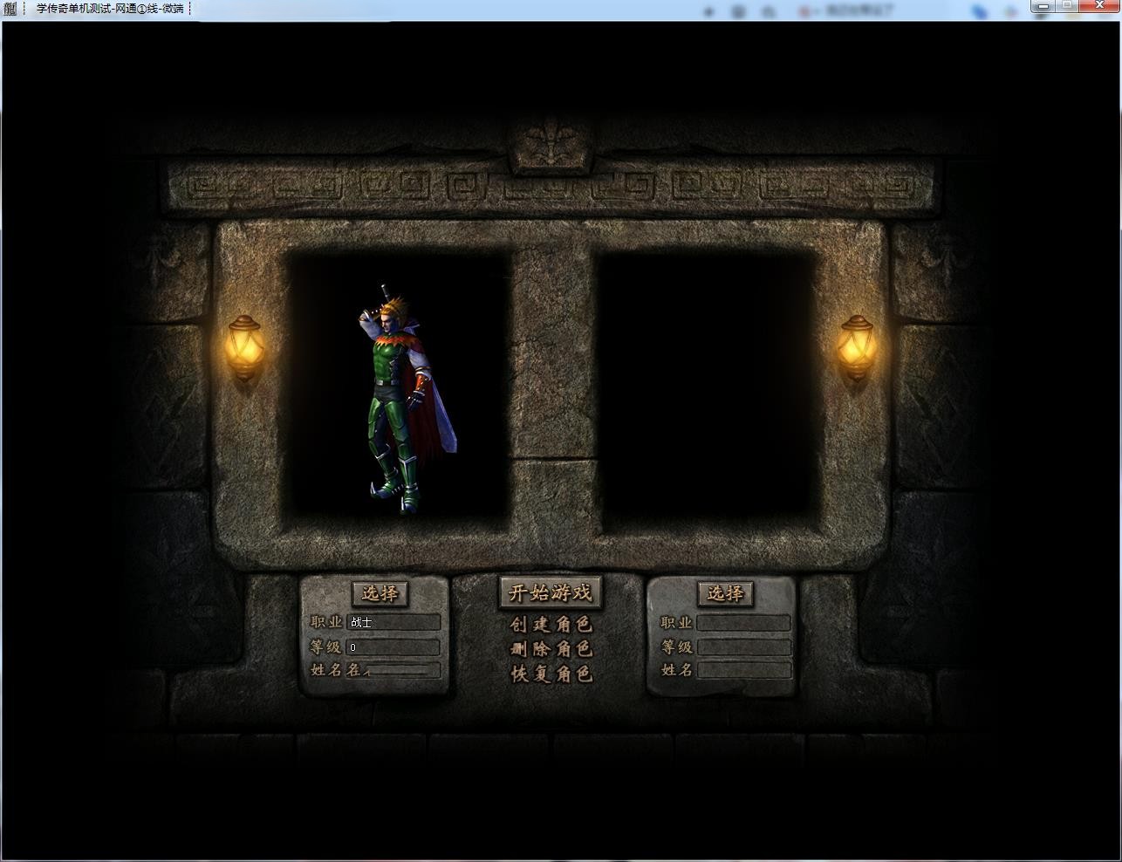Close the game window
This screenshot has width=1122, height=862.
point(1099,6)
